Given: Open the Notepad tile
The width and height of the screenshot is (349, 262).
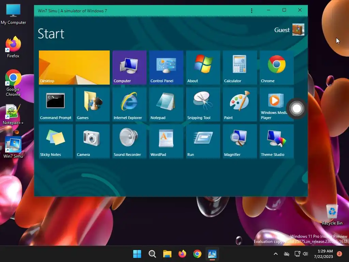Looking at the screenshot, I should (x=166, y=104).
